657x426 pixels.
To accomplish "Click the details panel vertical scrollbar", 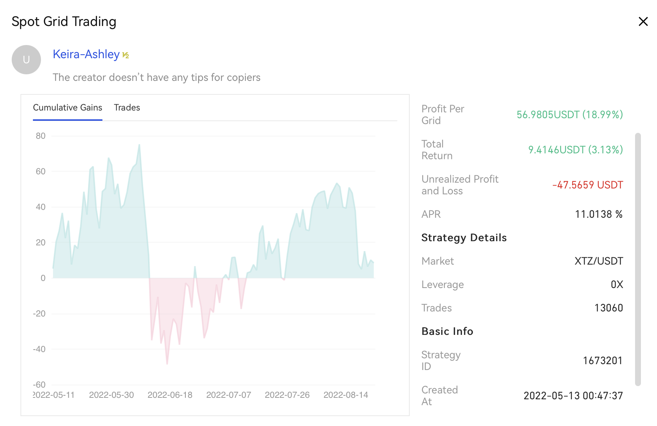I will [638, 259].
